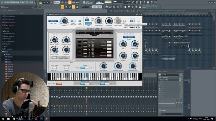Click the Scale Detune knob
216x121 pixels.
99,21
